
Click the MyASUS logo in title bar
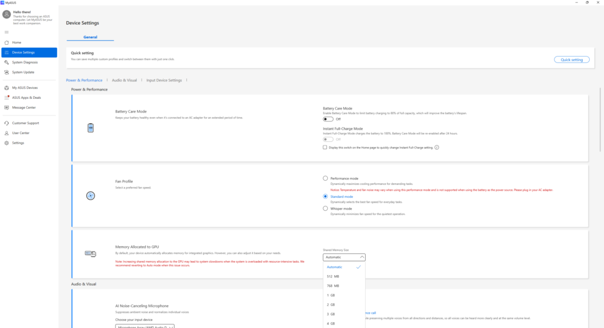pyautogui.click(x=2, y=2)
